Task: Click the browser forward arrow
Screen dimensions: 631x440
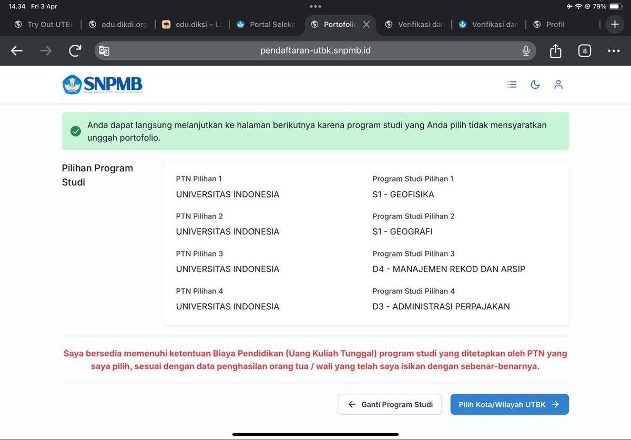Action: click(46, 51)
